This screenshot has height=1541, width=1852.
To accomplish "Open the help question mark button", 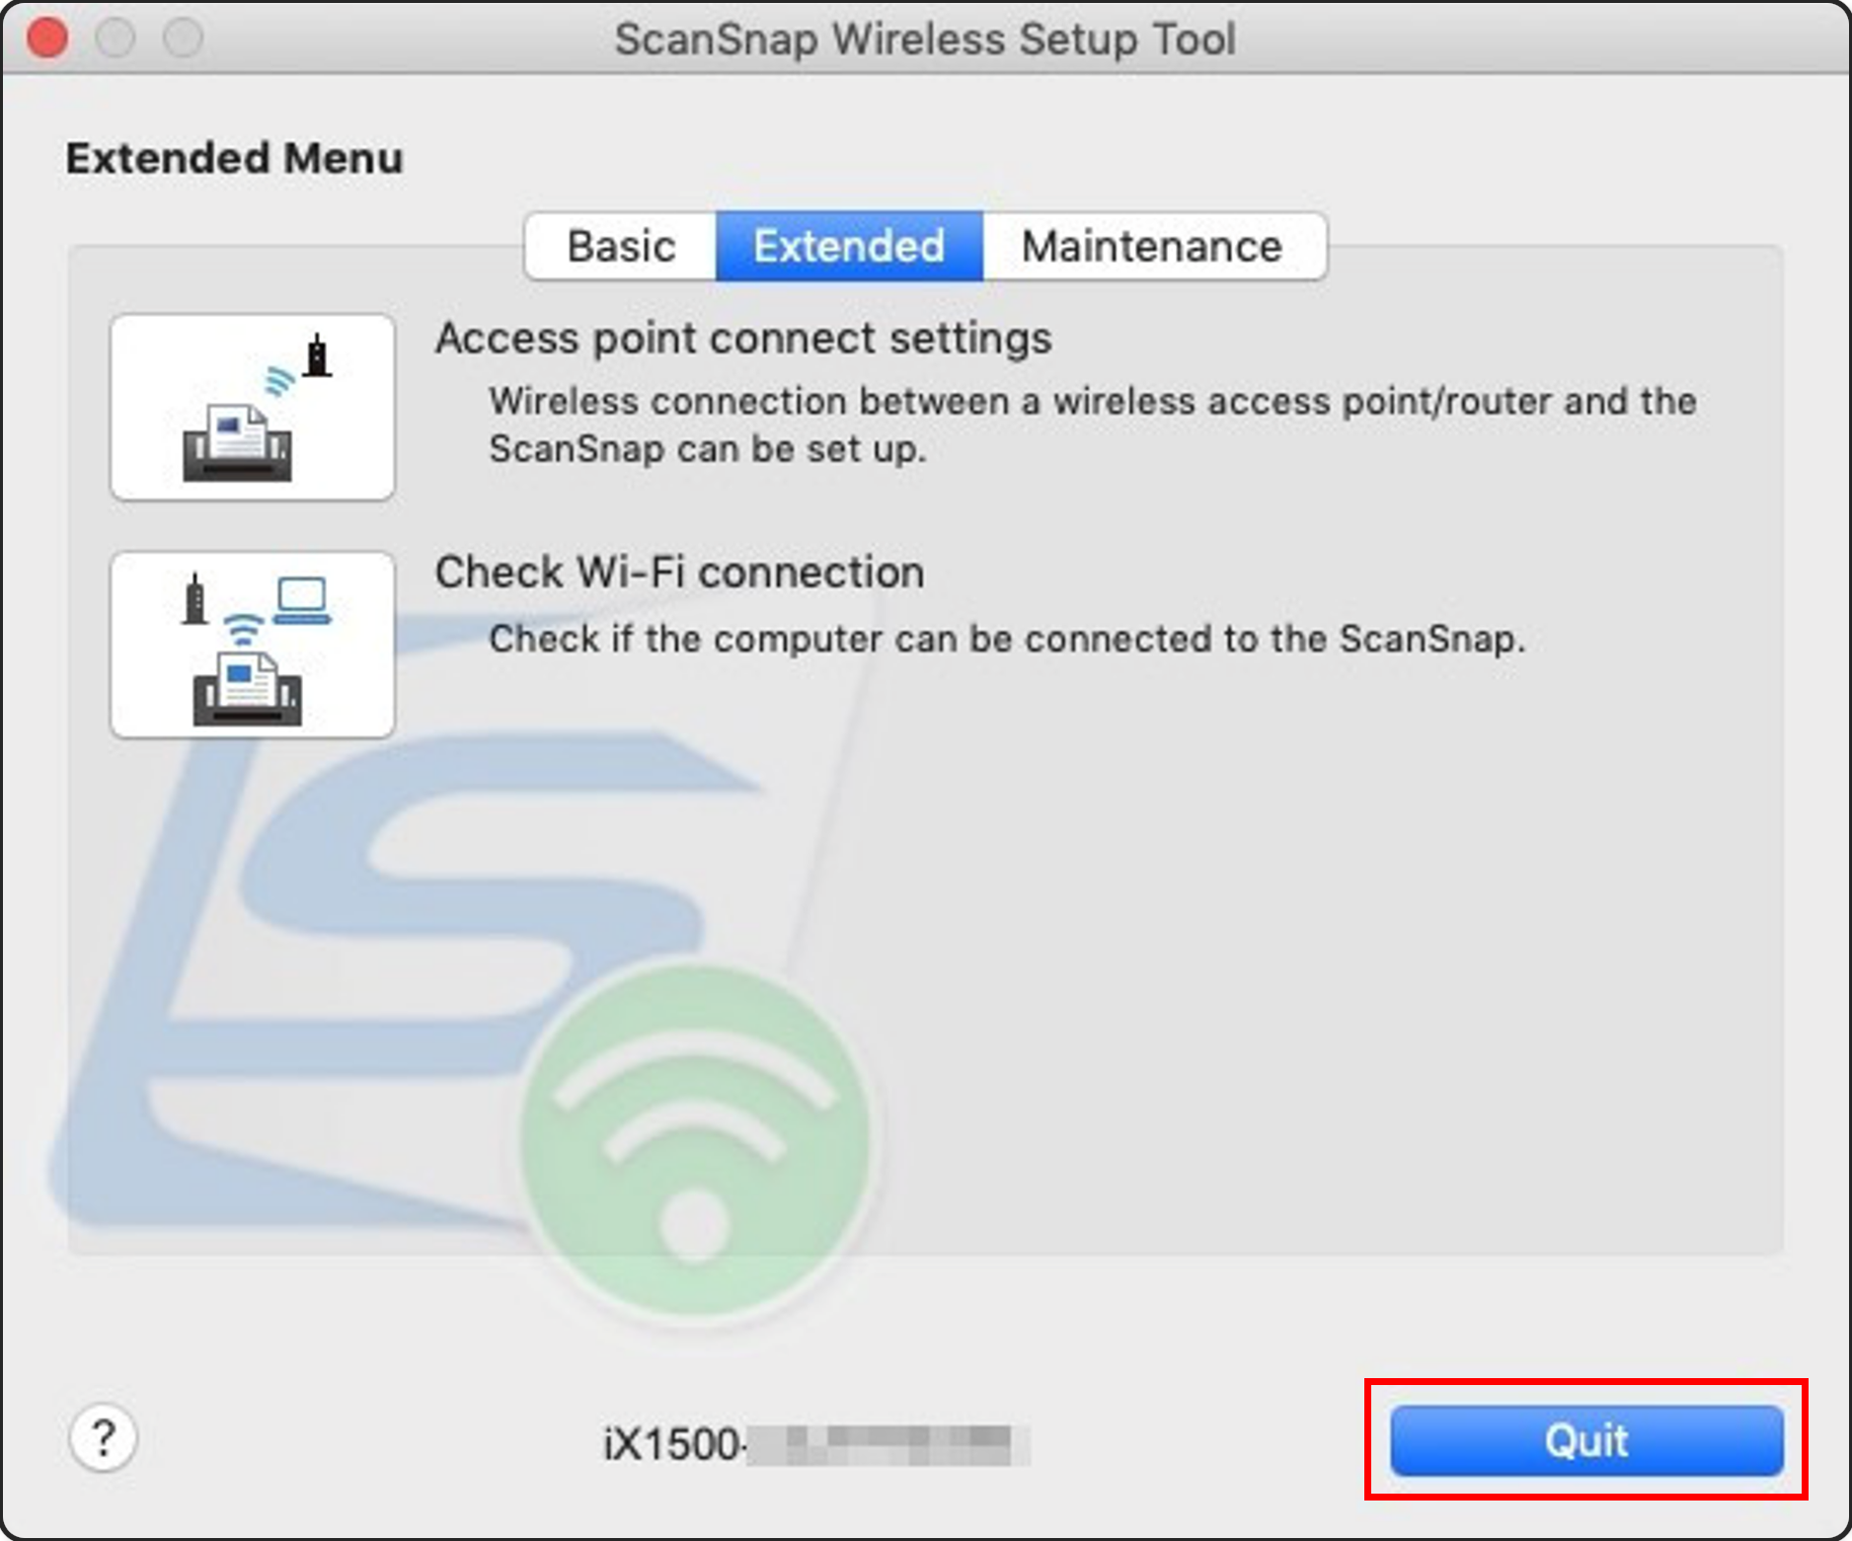I will [103, 1437].
